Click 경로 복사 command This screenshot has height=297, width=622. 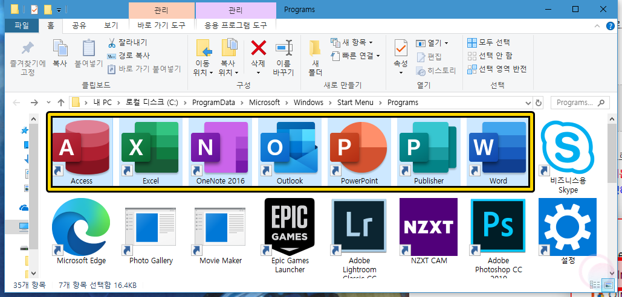tap(129, 56)
